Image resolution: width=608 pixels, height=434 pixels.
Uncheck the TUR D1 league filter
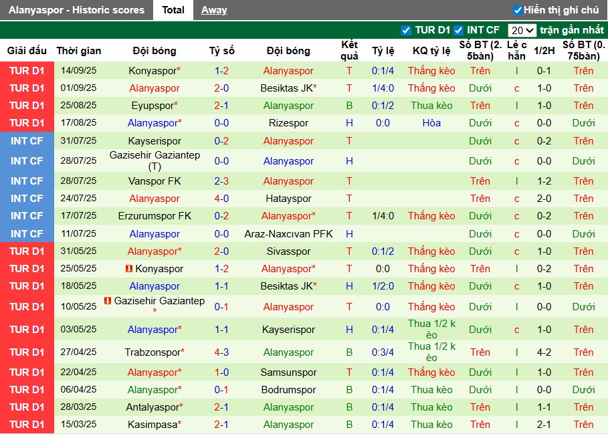click(x=406, y=30)
